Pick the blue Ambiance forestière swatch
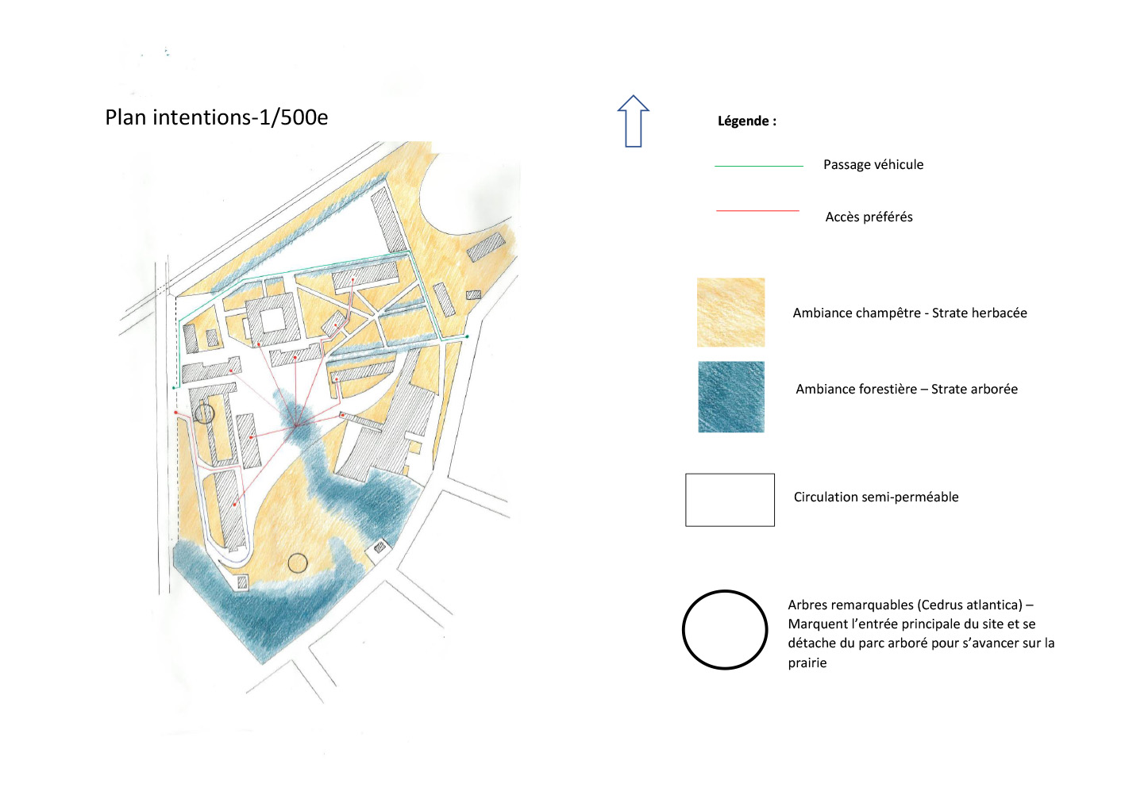The height and width of the screenshot is (795, 1125). point(731,397)
